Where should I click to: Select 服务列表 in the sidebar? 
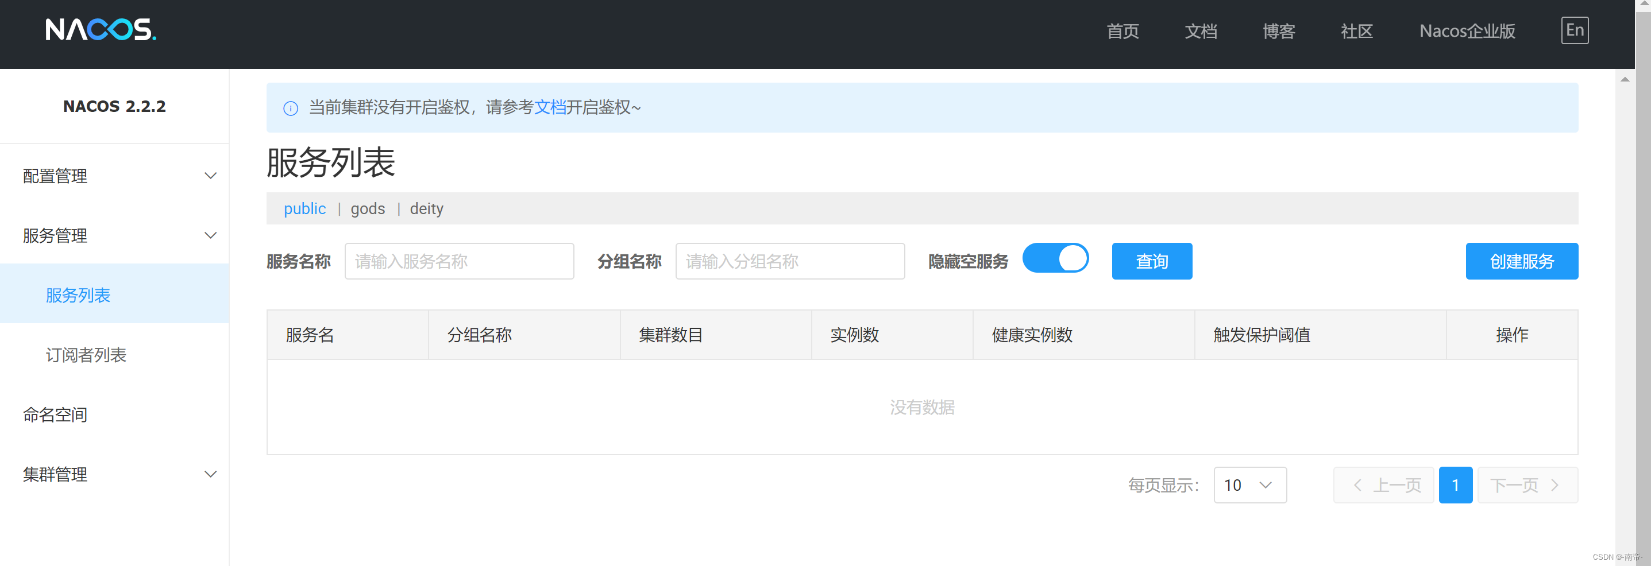114,294
